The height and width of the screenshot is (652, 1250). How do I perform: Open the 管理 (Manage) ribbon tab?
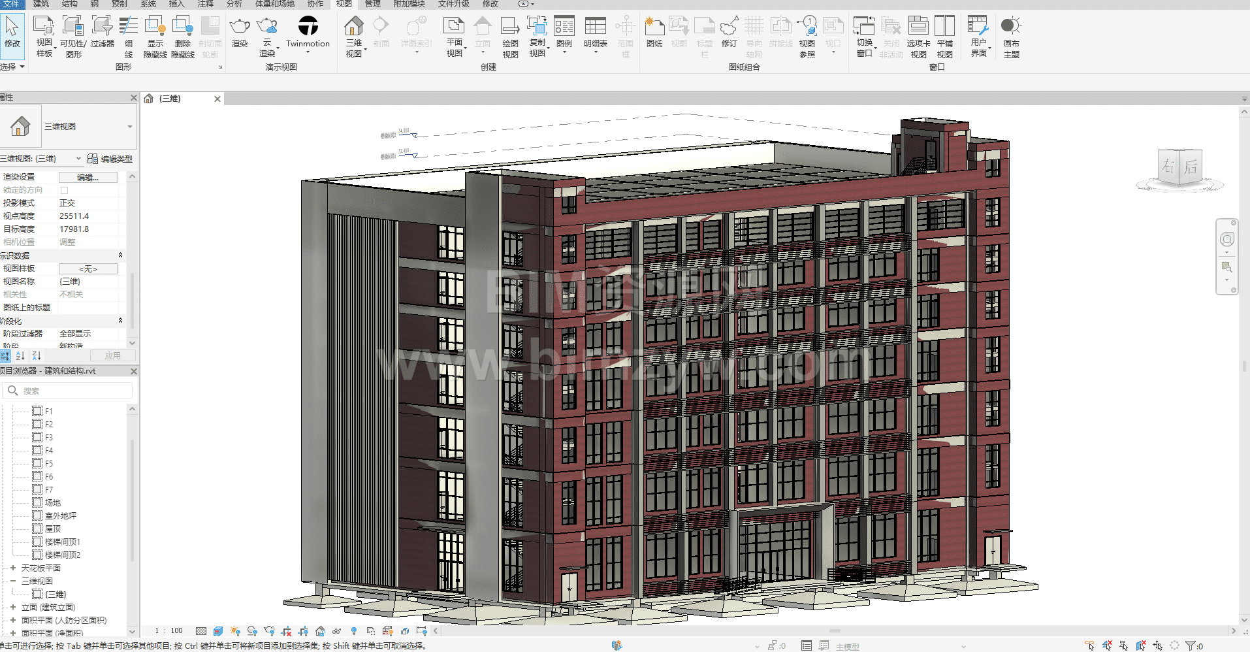click(373, 4)
